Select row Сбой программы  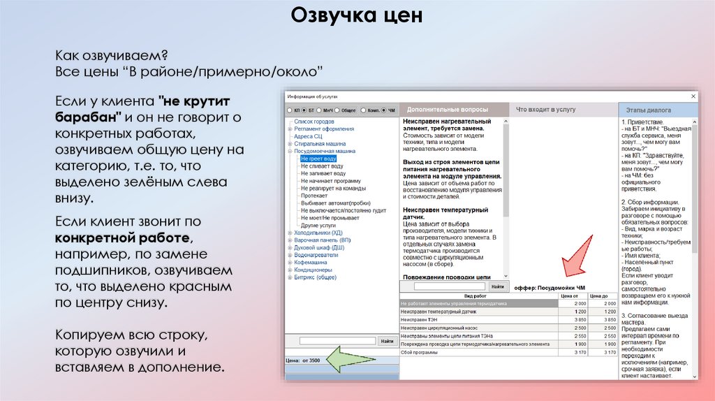(508, 353)
